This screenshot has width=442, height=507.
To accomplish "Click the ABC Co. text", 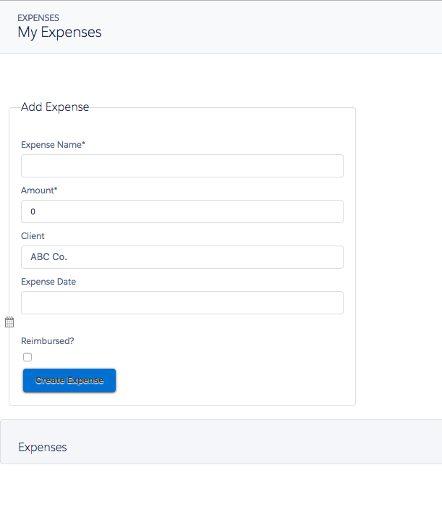I will [x=48, y=257].
